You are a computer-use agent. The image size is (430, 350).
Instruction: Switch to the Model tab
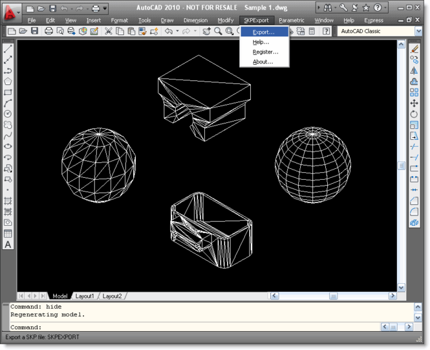[59, 296]
